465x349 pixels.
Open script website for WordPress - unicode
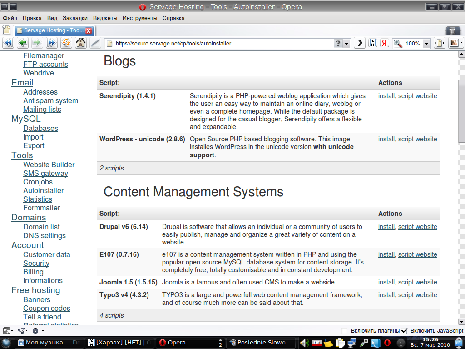418,139
